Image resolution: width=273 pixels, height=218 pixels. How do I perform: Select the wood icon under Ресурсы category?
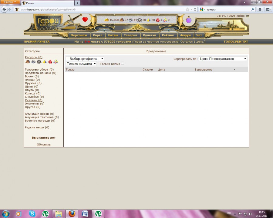click(28, 61)
